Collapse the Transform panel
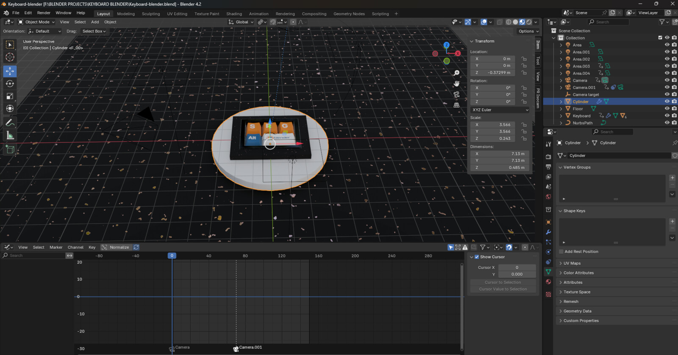The image size is (678, 355). click(x=484, y=41)
